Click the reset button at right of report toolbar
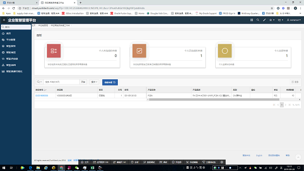This screenshot has height=171, width=304. (295, 82)
